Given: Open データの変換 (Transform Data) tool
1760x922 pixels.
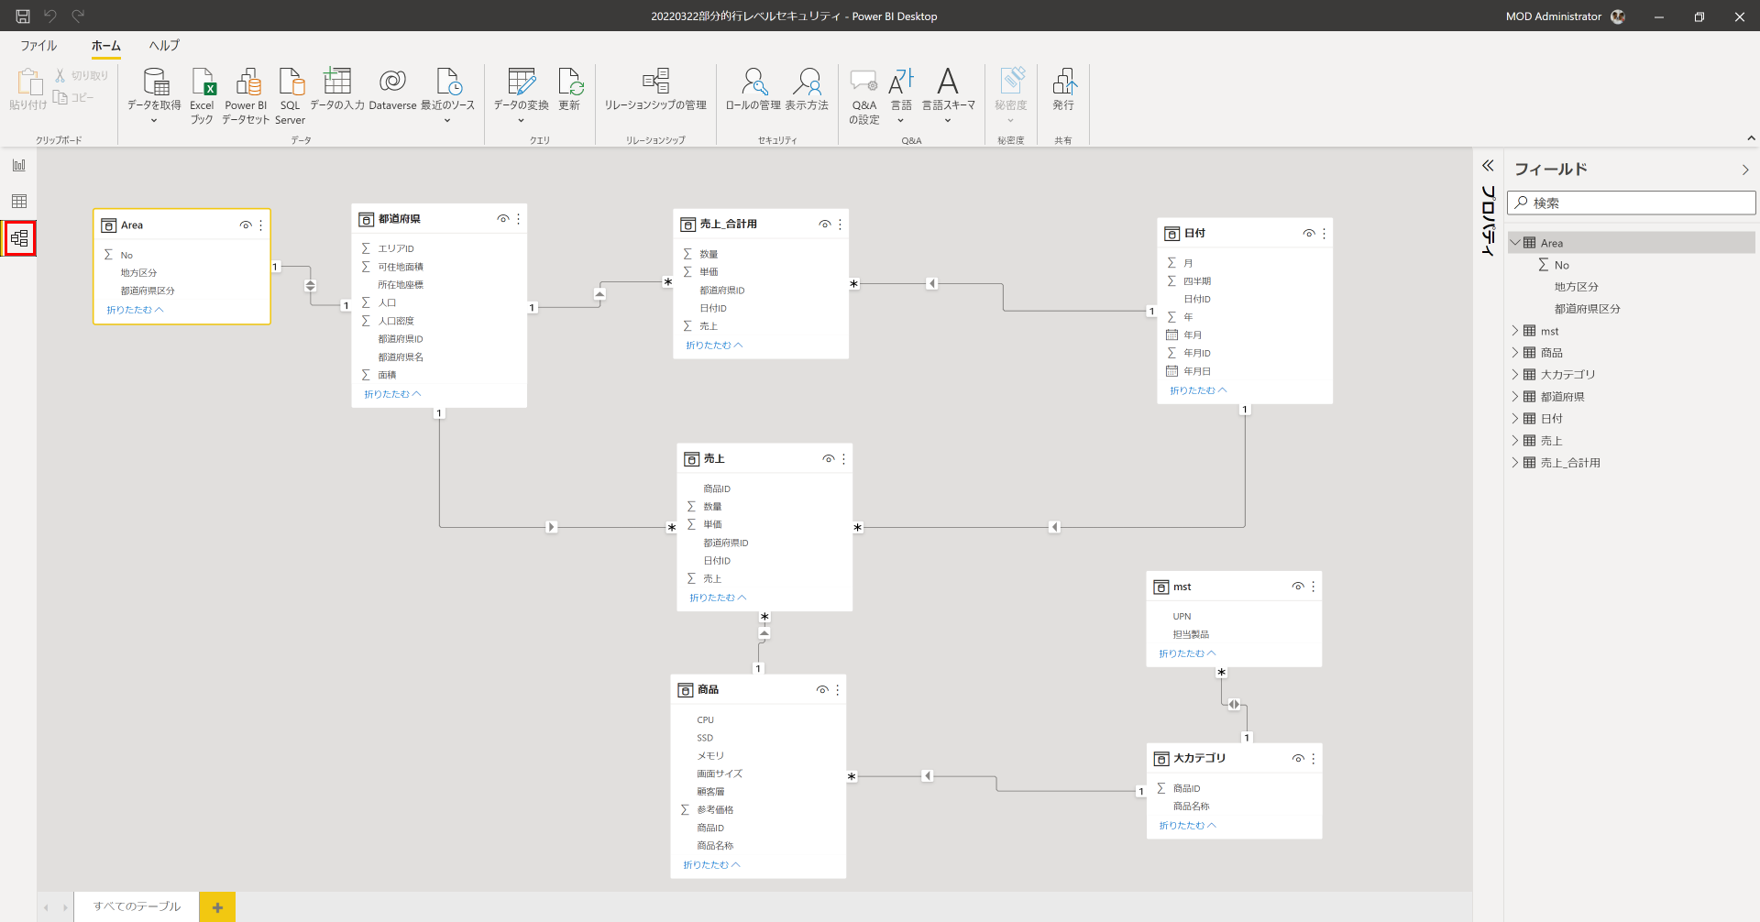Looking at the screenshot, I should click(521, 84).
